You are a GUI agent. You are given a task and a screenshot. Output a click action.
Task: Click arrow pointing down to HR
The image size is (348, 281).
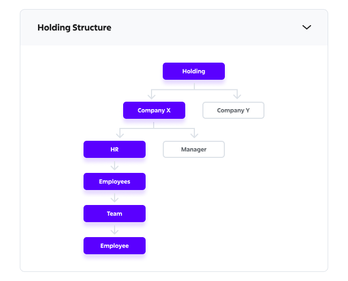(119, 134)
